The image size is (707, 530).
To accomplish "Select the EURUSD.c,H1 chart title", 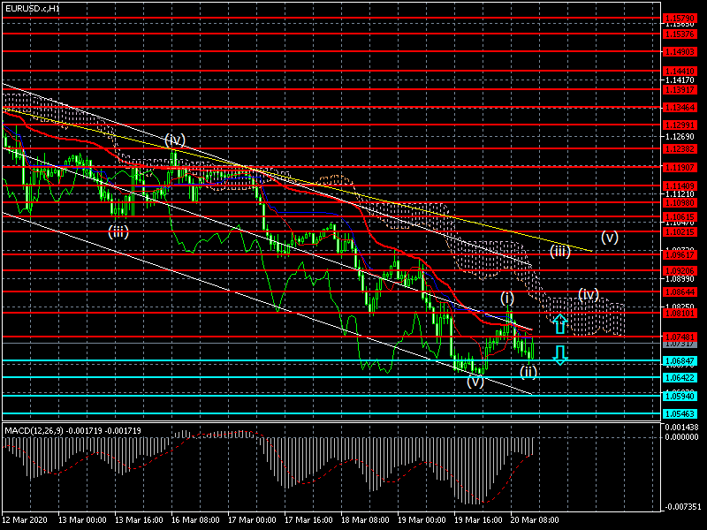I will pyautogui.click(x=34, y=8).
